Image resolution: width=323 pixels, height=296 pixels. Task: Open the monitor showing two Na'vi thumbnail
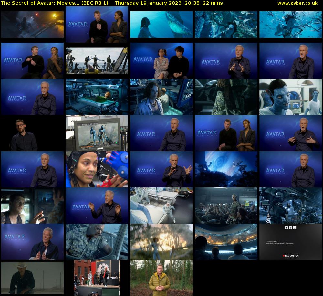tap(97, 133)
